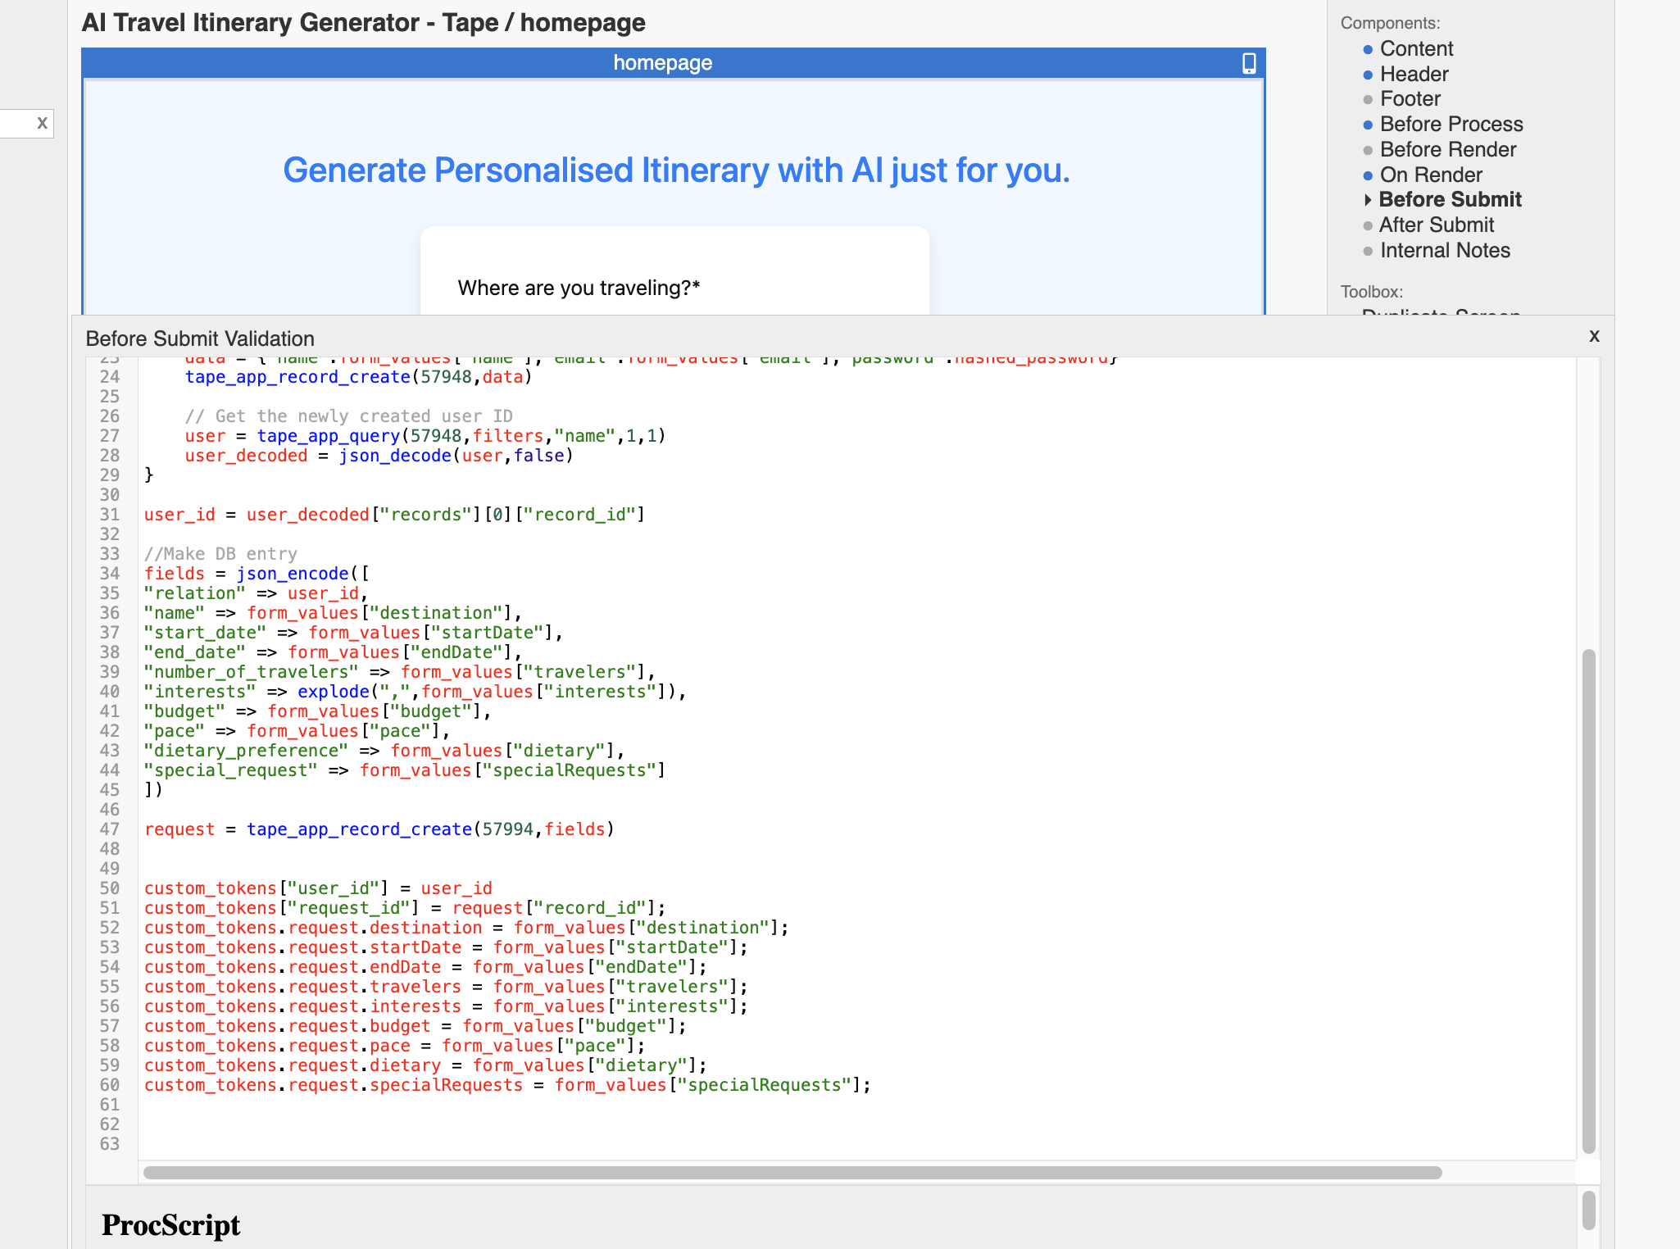Viewport: 1680px width, 1249px height.
Task: Click the bullet icon beside On Render
Action: (1367, 175)
